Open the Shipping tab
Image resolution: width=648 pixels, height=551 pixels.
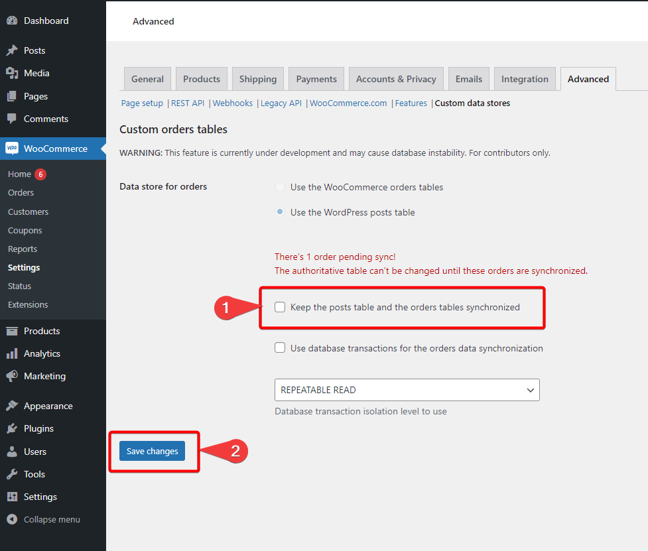coord(258,79)
